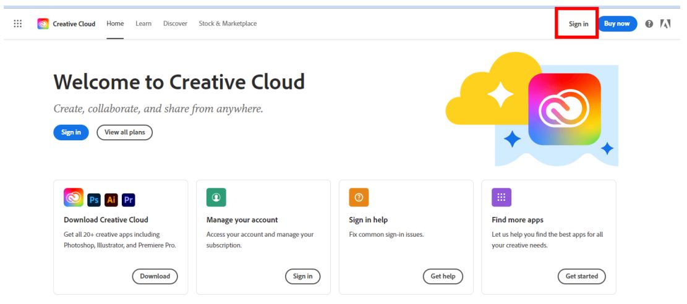
Task: Click the purple Find more apps icon
Action: point(501,198)
